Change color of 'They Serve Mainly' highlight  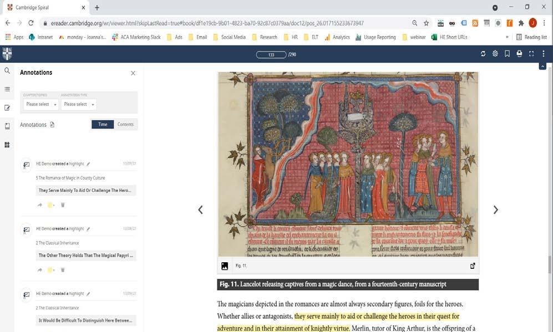[51, 205]
